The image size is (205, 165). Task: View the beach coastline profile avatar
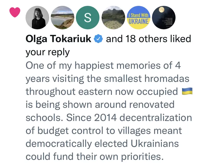click(62, 18)
